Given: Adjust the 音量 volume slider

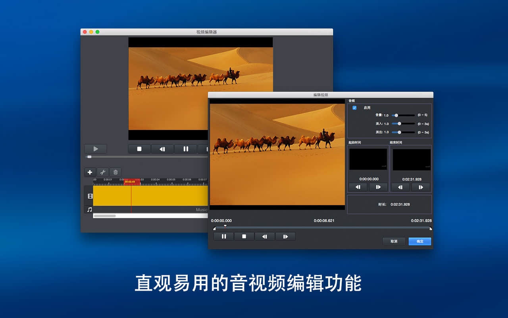Looking at the screenshot, I should 396,115.
